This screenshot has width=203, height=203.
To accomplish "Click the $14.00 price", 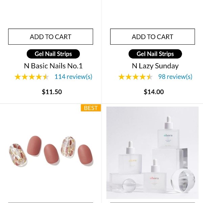I will pyautogui.click(x=154, y=92).
